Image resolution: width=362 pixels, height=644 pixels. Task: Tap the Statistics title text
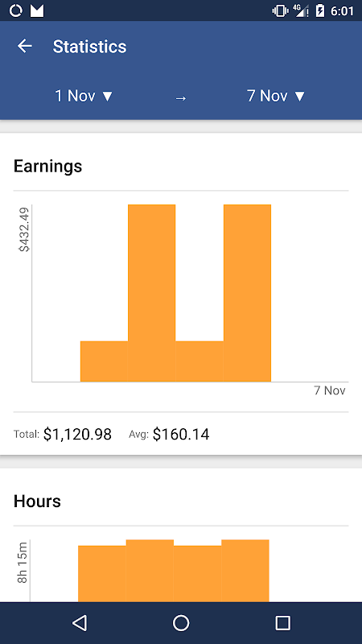tap(89, 47)
